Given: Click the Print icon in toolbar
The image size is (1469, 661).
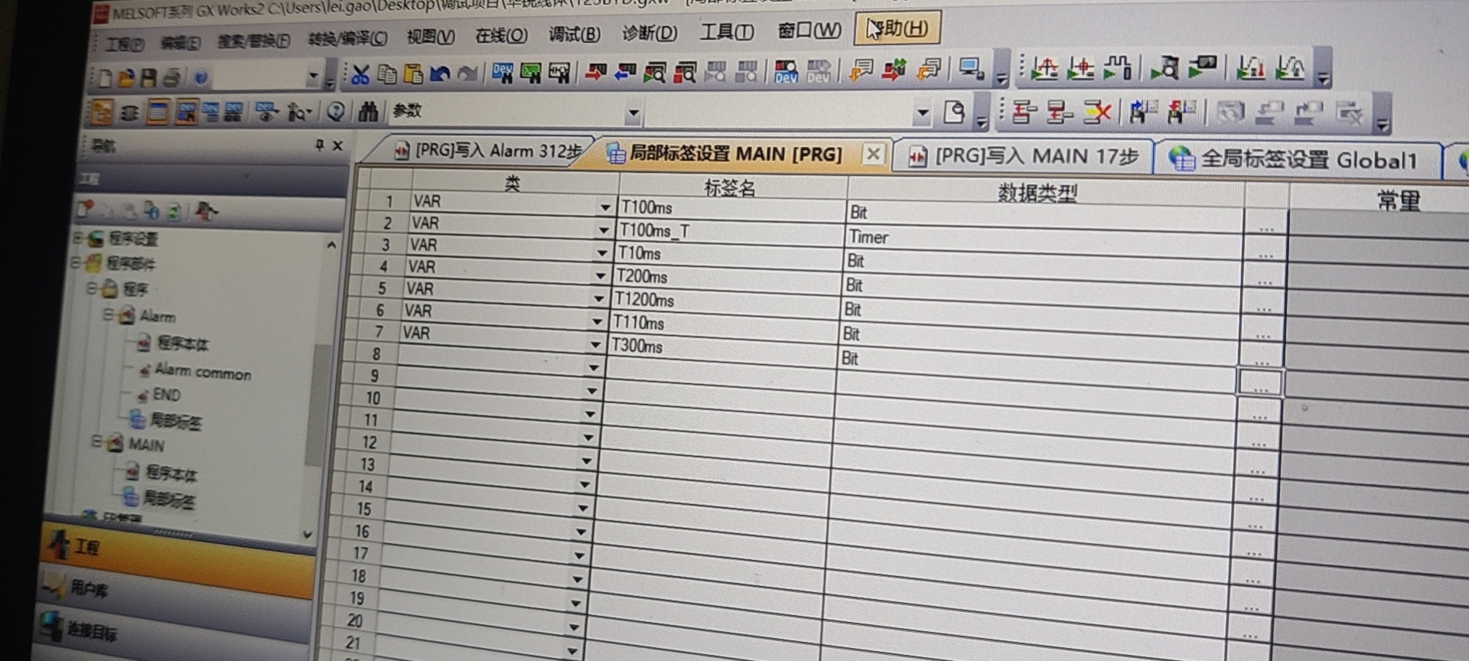Looking at the screenshot, I should point(172,77).
